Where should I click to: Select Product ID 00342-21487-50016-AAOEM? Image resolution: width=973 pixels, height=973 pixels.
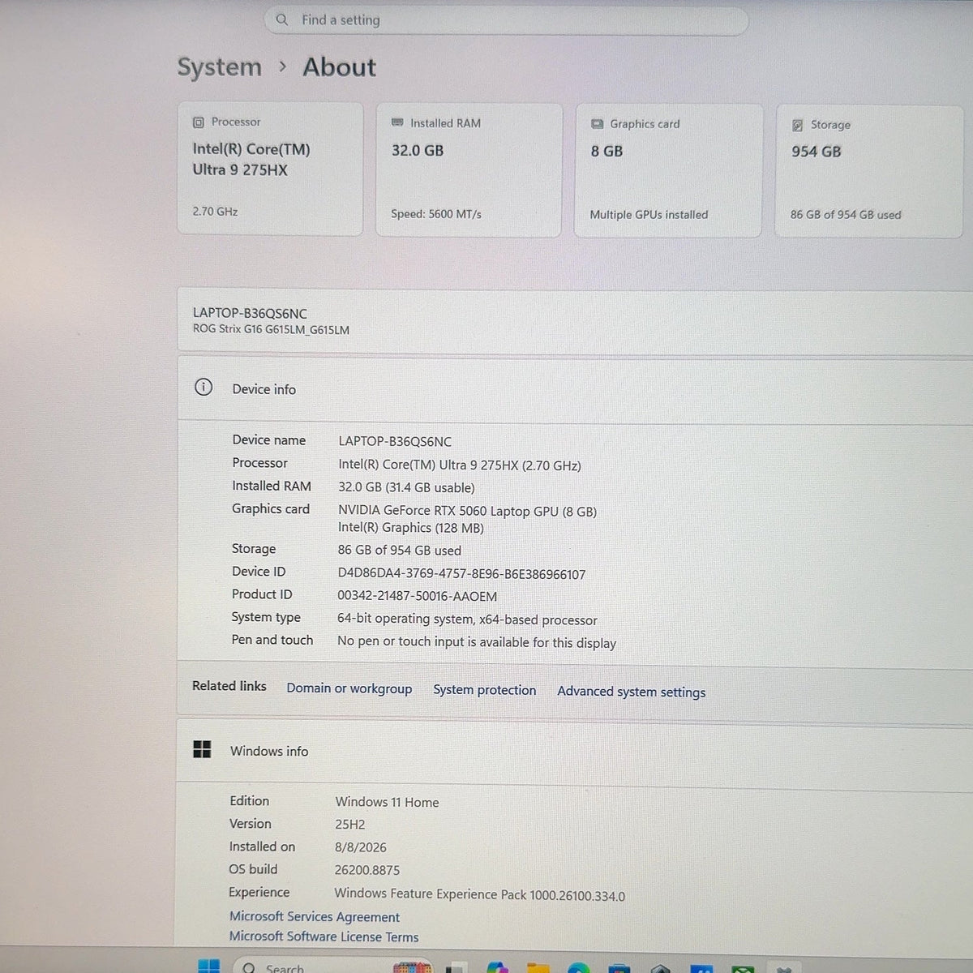[x=418, y=596]
